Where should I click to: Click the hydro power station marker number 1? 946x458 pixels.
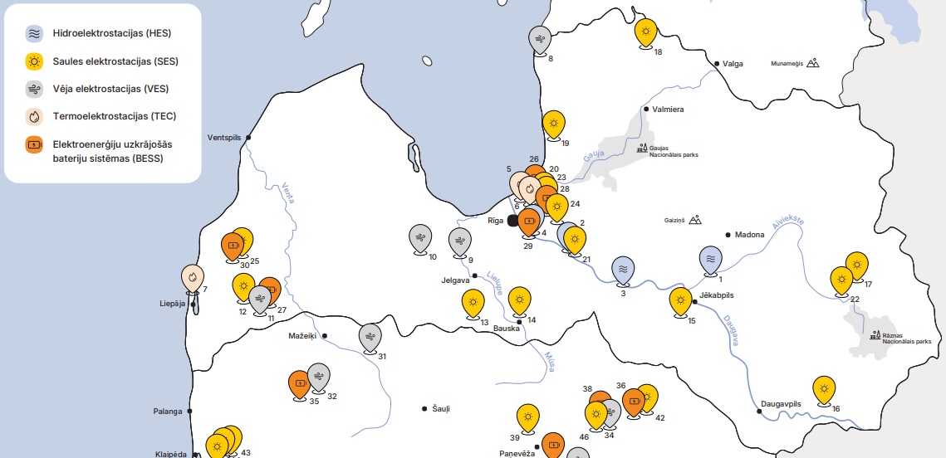[x=711, y=259]
